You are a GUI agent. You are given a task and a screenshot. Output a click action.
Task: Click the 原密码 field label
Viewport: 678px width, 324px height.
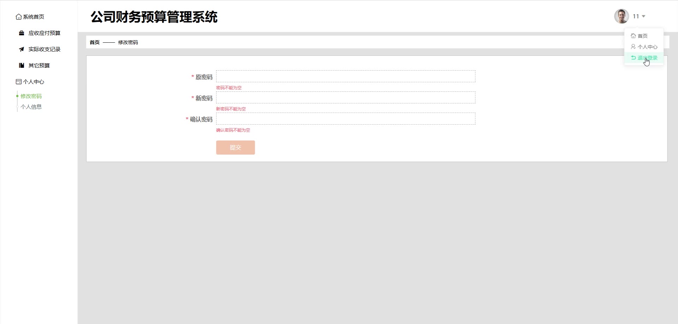point(204,77)
